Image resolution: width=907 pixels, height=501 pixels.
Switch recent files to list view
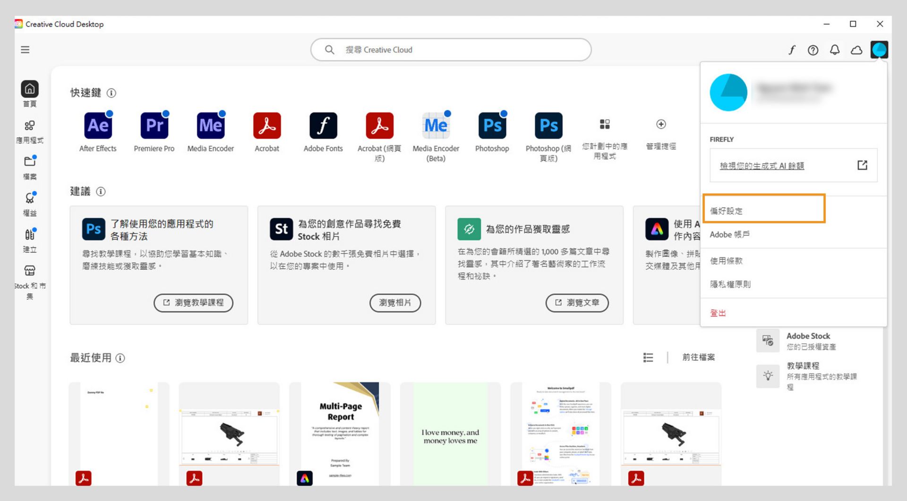pos(648,357)
